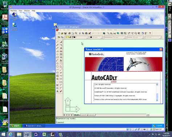This screenshot has width=172, height=137.
Task: Close the About AutoCAD LT dialog
Action: (x=161, y=50)
